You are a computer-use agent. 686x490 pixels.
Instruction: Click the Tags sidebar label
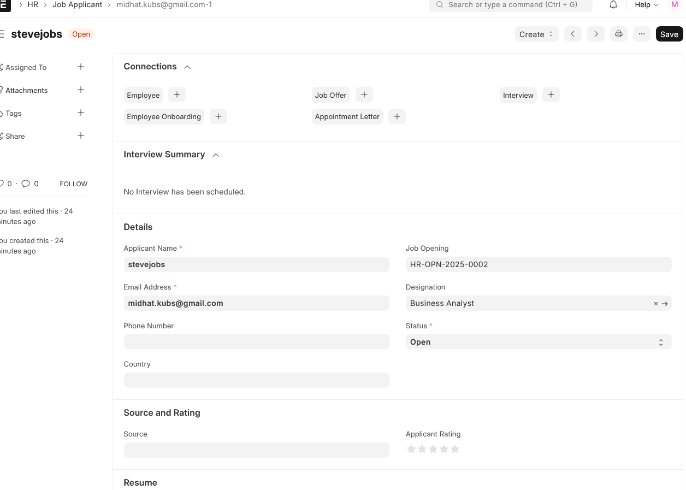(14, 113)
